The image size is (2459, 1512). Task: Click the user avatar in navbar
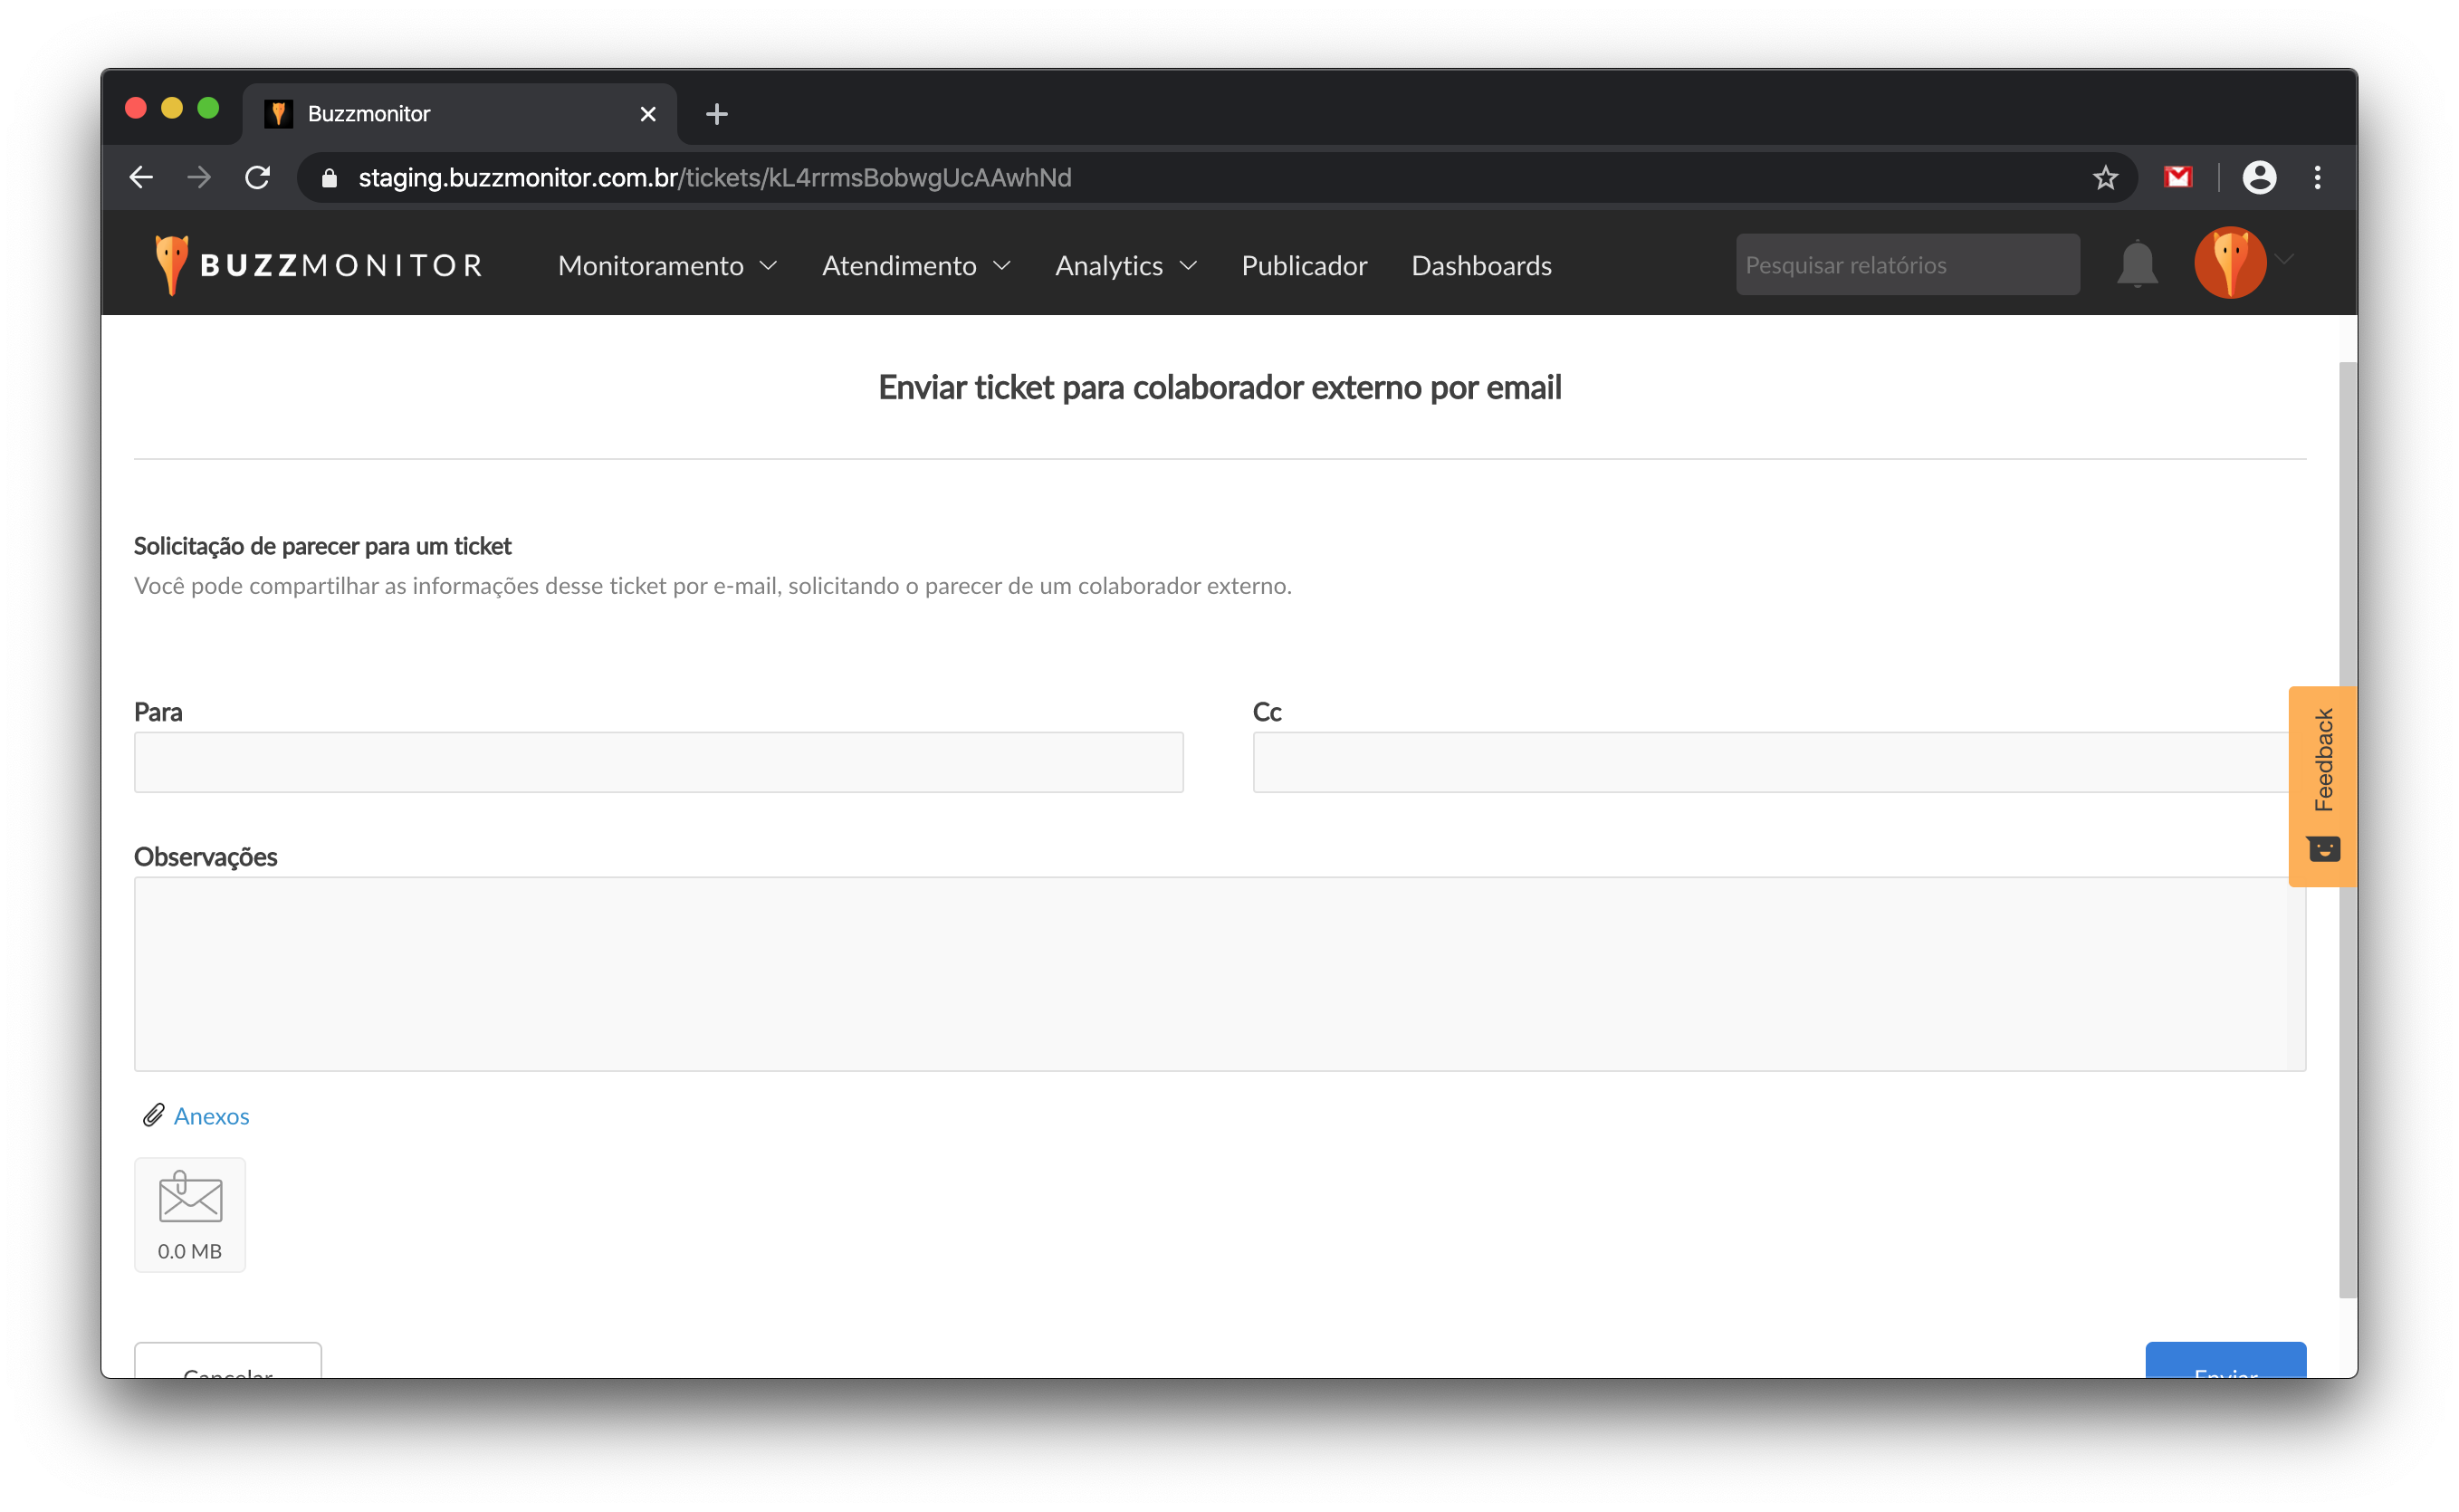coord(2229,263)
